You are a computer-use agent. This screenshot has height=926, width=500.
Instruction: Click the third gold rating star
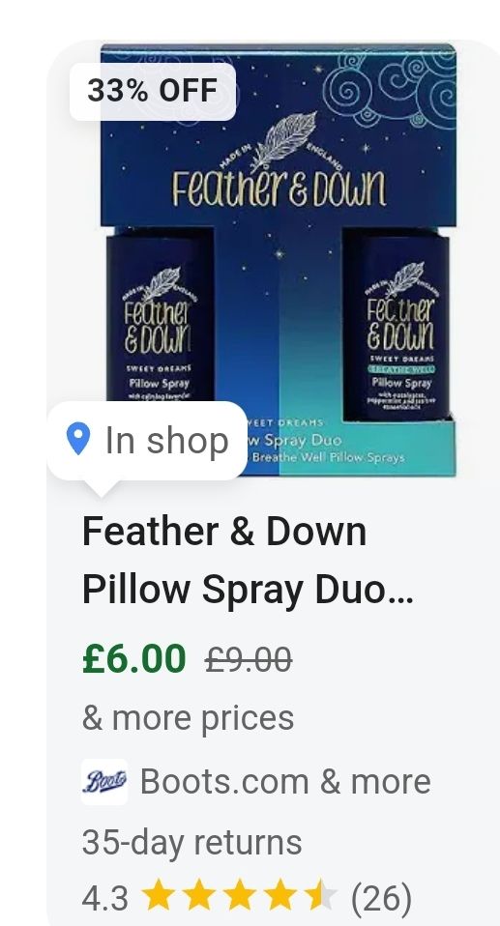click(240, 896)
